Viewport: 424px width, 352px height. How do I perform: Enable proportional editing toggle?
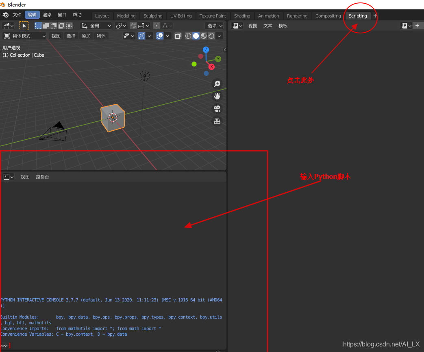point(157,26)
